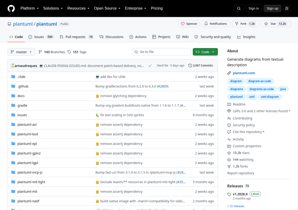
Task: Click the stars star icon in About
Action: (x=229, y=153)
